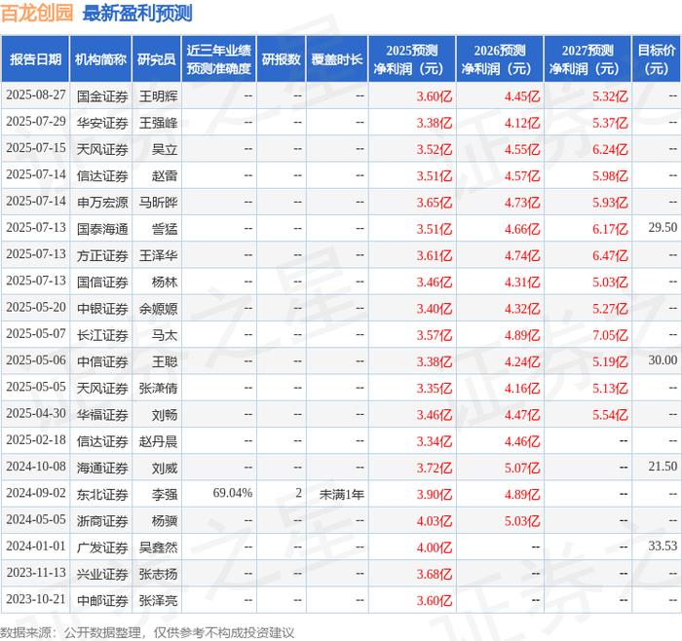Image resolution: width=682 pixels, height=641 pixels.
Task: Click the 华福证券 institution cell
Action: tap(102, 415)
